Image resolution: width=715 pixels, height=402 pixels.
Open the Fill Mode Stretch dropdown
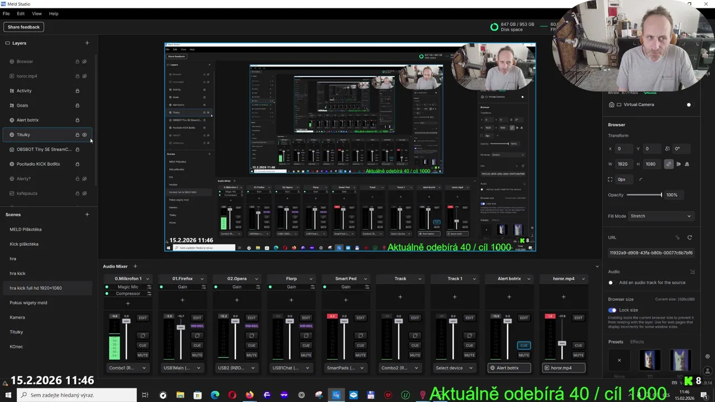pos(660,216)
